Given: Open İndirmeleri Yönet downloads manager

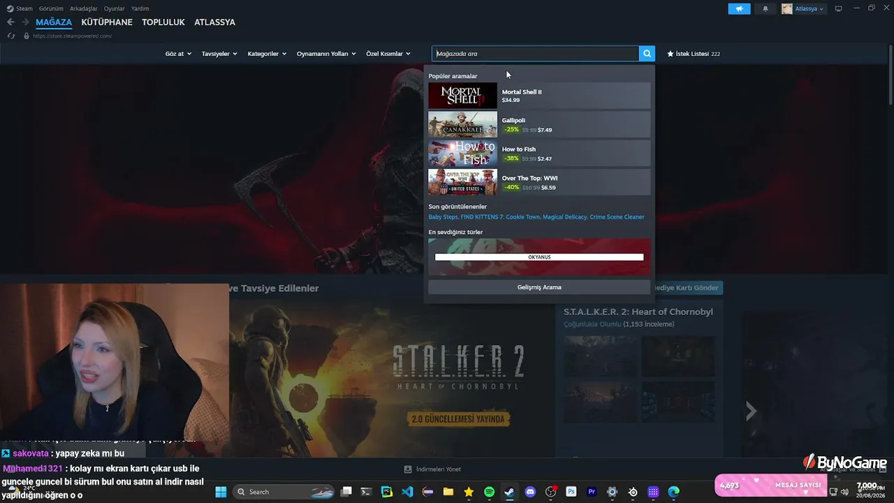Looking at the screenshot, I should pyautogui.click(x=438, y=469).
